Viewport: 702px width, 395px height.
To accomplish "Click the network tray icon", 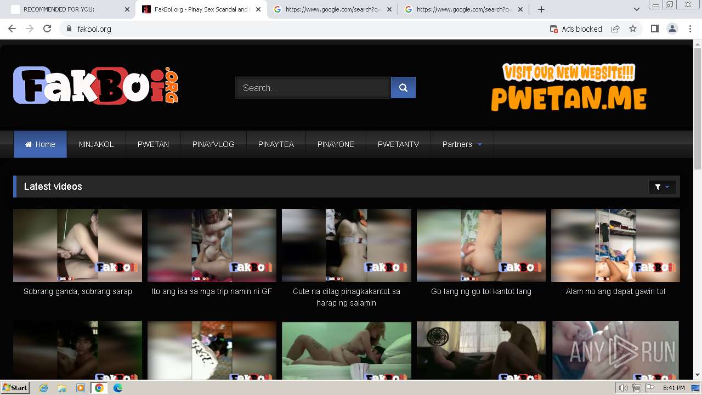I will (637, 388).
